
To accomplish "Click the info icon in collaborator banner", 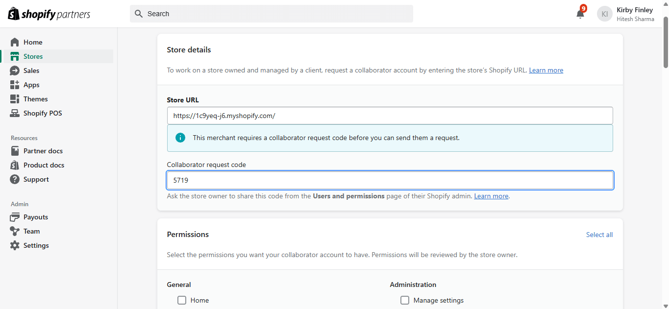I will point(180,138).
